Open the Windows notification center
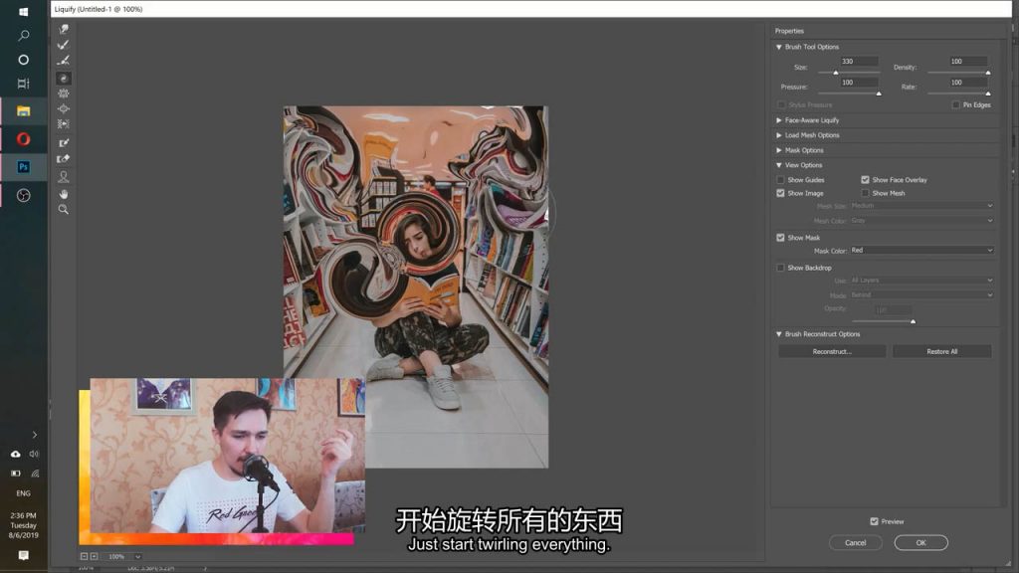The height and width of the screenshot is (573, 1019). coord(24,555)
